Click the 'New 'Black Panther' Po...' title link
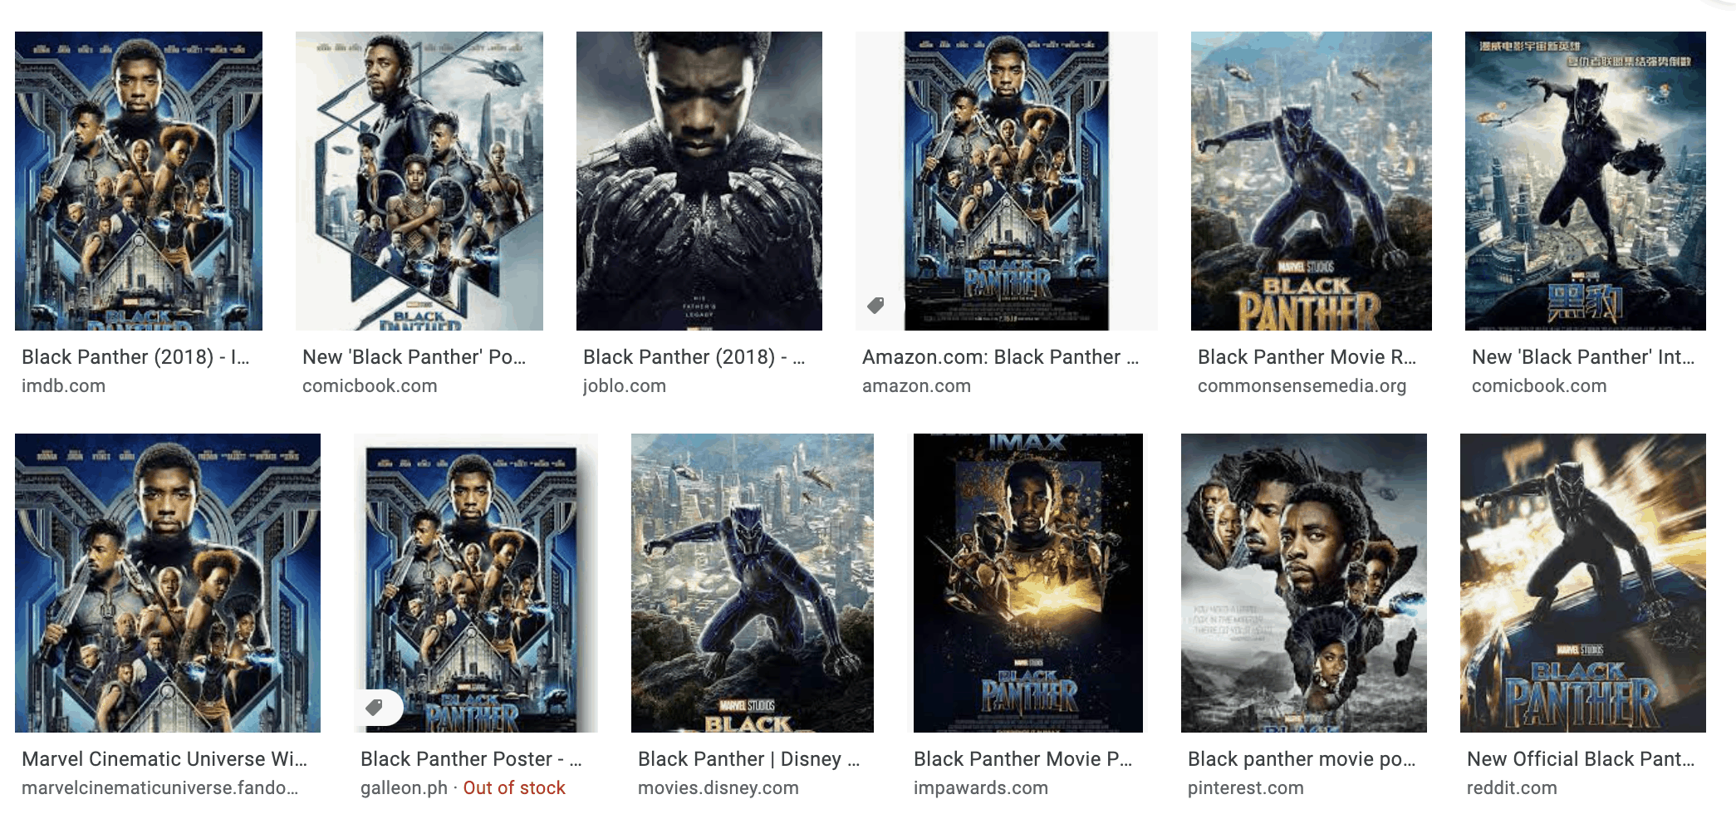The width and height of the screenshot is (1736, 814). (x=414, y=357)
